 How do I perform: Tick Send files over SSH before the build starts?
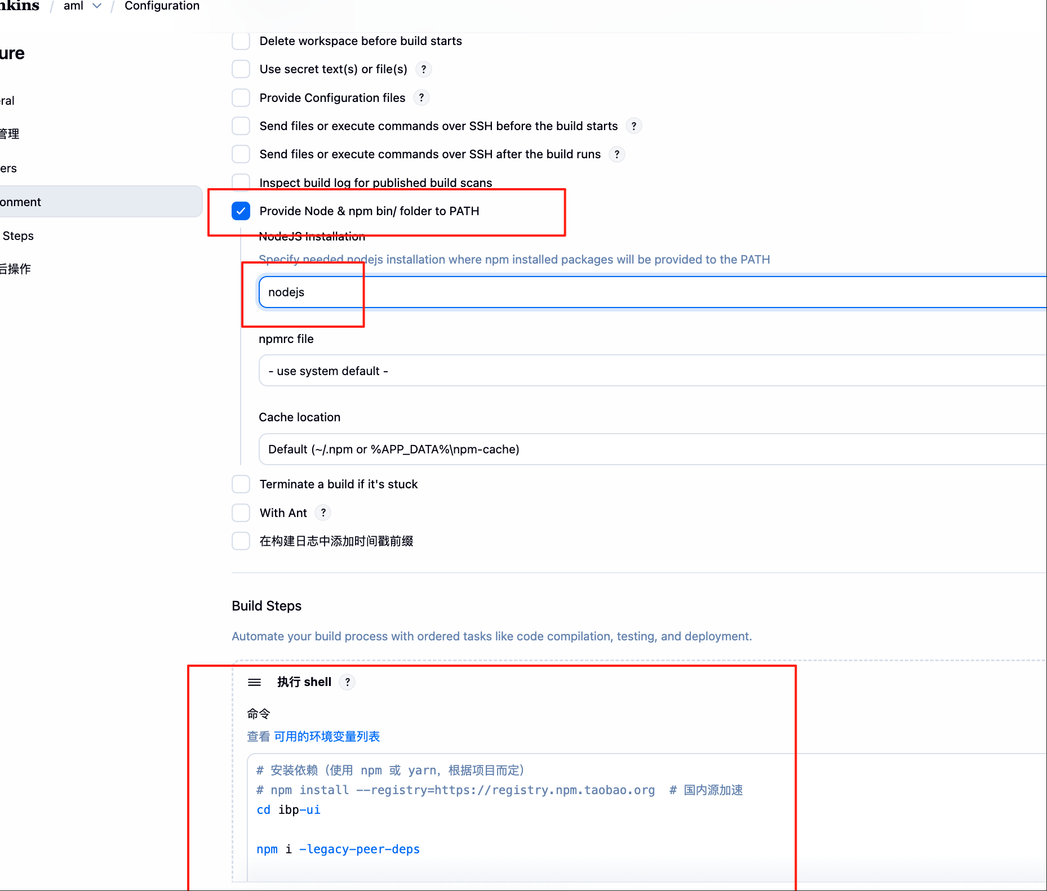[241, 126]
